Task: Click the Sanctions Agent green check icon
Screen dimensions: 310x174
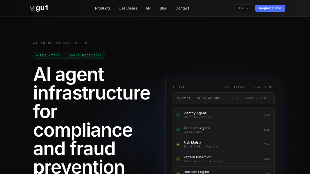Action: click(178, 130)
